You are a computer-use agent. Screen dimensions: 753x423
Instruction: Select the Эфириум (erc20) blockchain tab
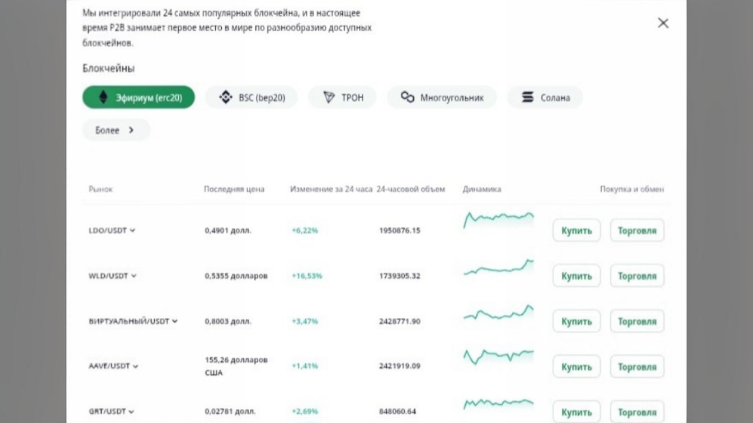coord(138,98)
